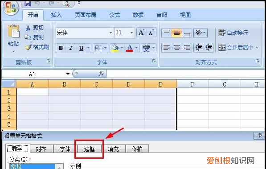Center text horizontally
This screenshot has height=169, width=266.
click(177, 48)
